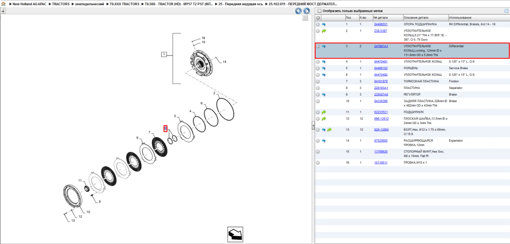Open part number 84466551 link
This screenshot has width=510, height=244.
pos(381,24)
